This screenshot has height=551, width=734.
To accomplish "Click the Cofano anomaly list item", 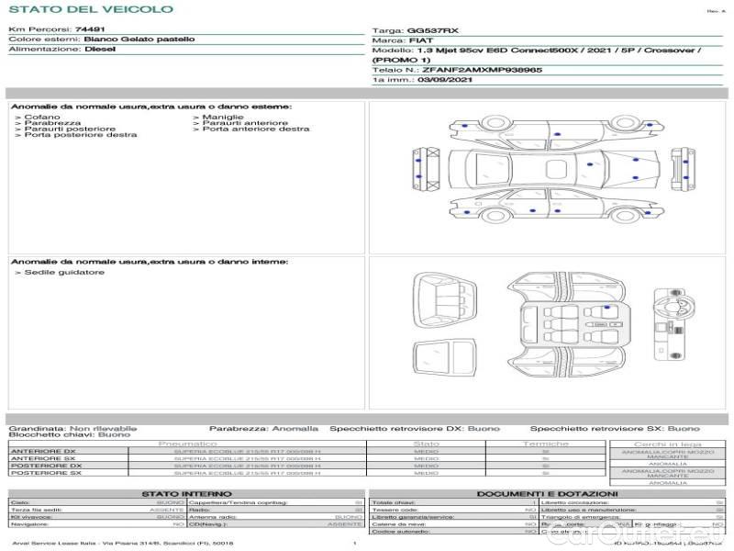I will pos(43,118).
